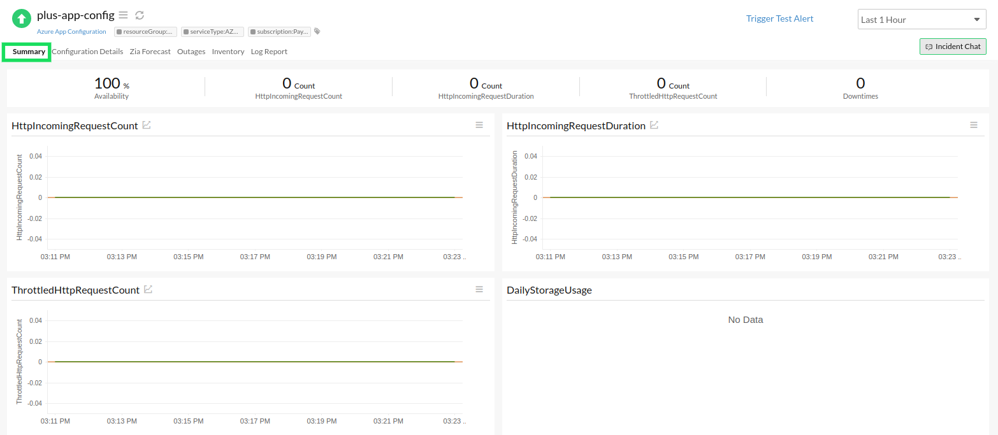Open the Azure App Configuration link
Image resolution: width=998 pixels, height=435 pixels.
[x=71, y=31]
